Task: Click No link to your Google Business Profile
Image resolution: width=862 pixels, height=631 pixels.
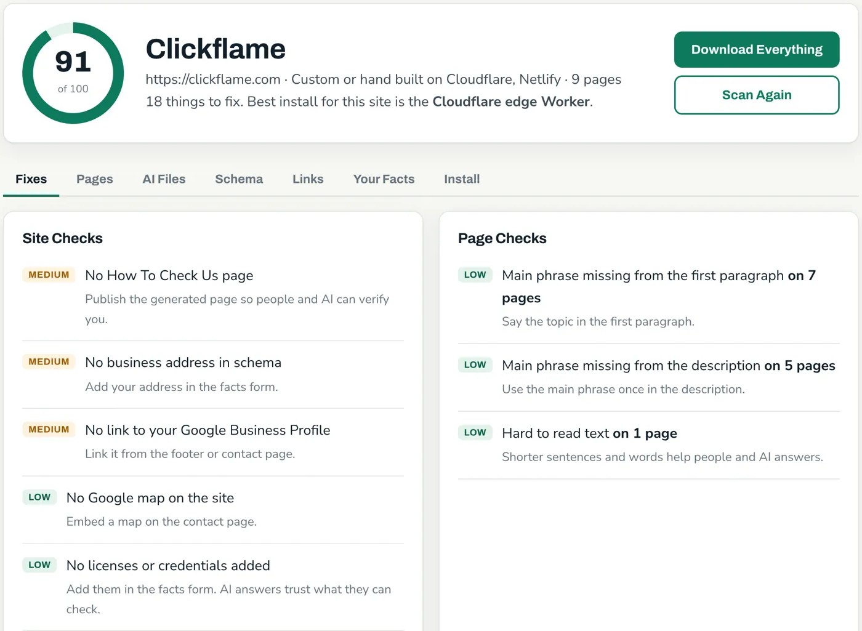Action: (x=207, y=430)
